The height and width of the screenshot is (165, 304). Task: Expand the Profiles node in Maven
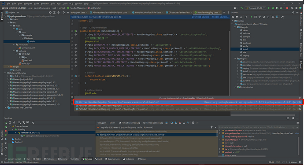[x=233, y=21]
